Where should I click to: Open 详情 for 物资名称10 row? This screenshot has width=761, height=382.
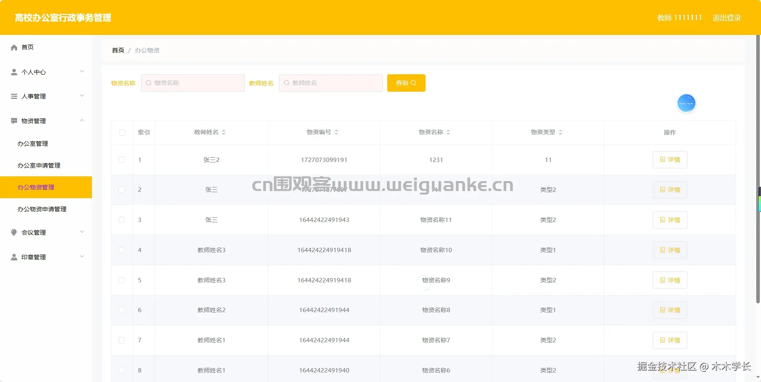tap(670, 250)
